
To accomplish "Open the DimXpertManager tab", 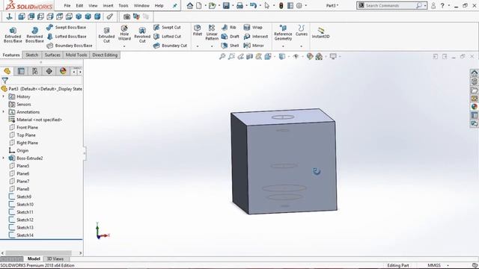I will 49,71.
